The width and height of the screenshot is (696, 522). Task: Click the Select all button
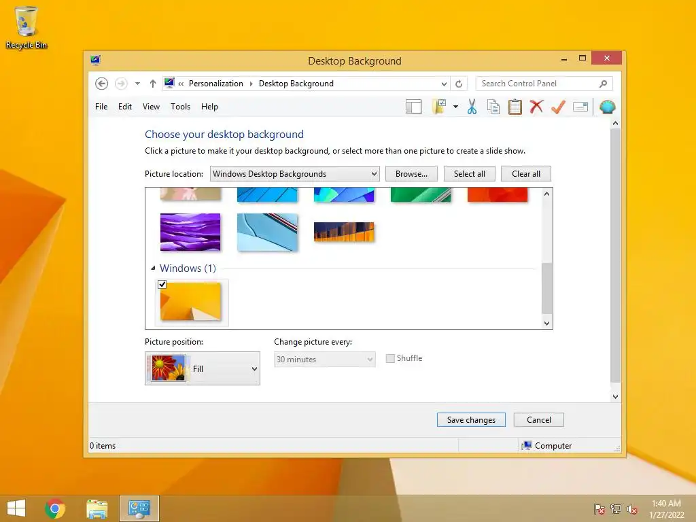(469, 173)
